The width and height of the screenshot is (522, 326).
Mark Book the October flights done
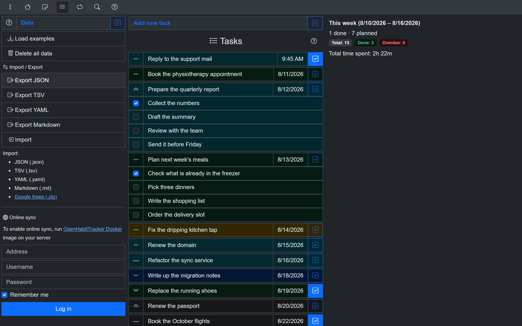[x=315, y=321]
